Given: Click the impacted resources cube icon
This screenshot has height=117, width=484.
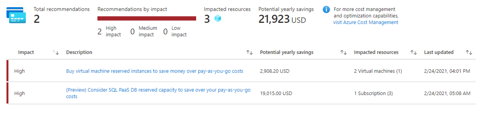Looking at the screenshot, I should pos(218,18).
